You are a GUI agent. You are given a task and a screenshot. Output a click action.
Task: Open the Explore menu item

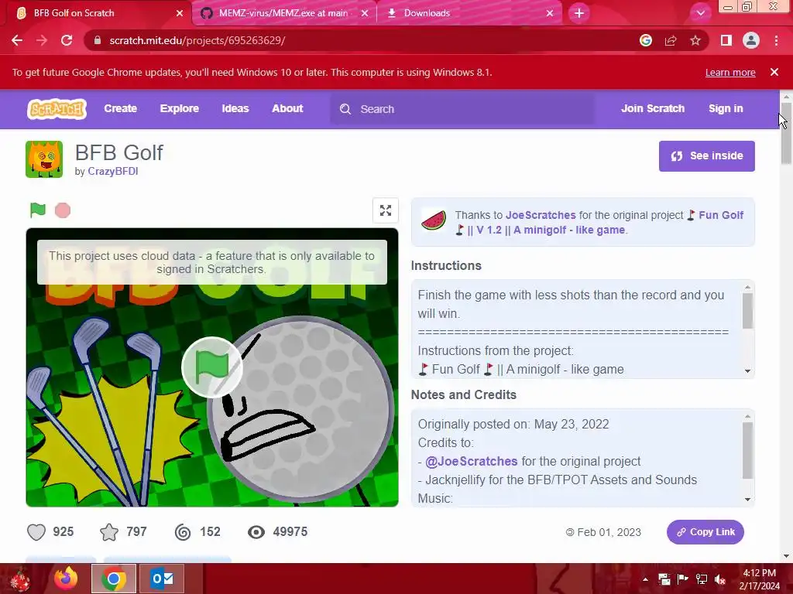point(180,108)
